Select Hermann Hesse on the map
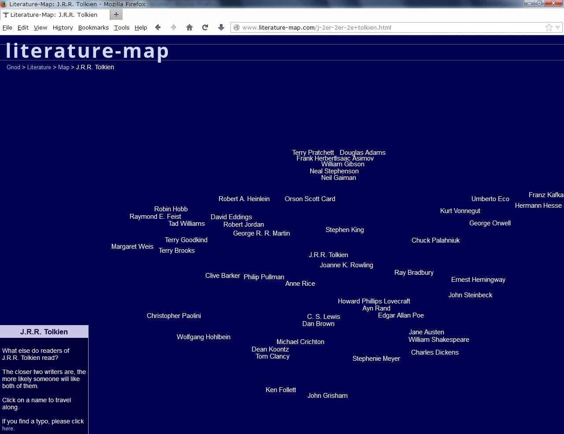The height and width of the screenshot is (434, 564). (x=538, y=206)
